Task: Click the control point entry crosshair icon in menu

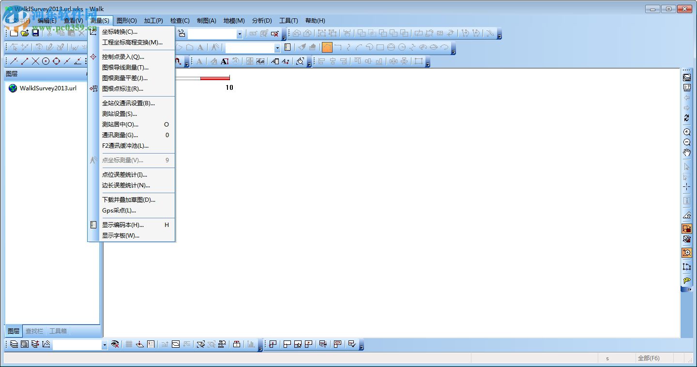Action: pos(94,57)
